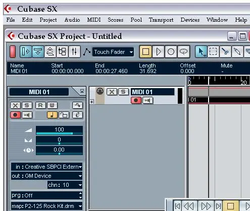The width and height of the screenshot is (250, 211).
Task: Solo MIDI 01 in the track list
Action: tap(123, 92)
